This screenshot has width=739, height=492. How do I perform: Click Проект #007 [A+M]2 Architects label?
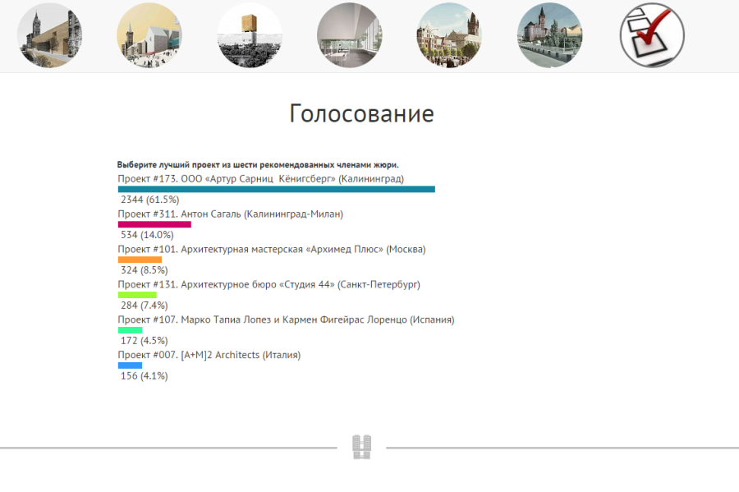[209, 355]
